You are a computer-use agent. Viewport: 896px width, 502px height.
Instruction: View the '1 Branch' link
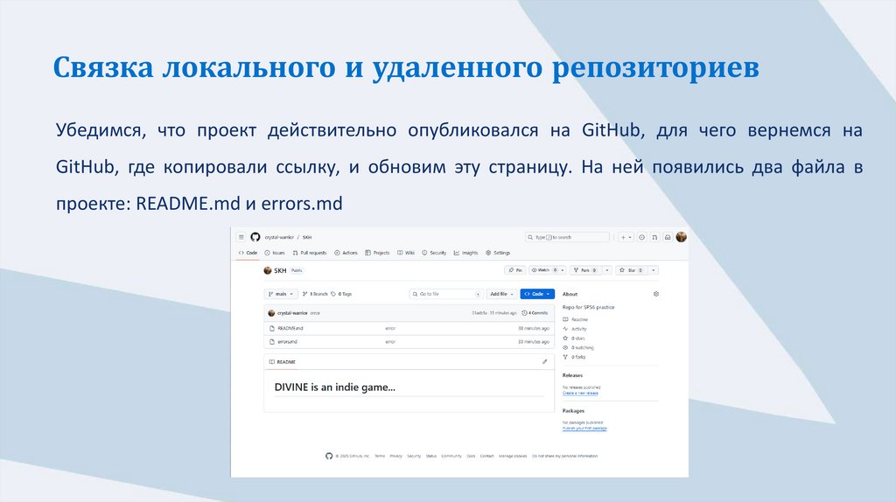315,294
